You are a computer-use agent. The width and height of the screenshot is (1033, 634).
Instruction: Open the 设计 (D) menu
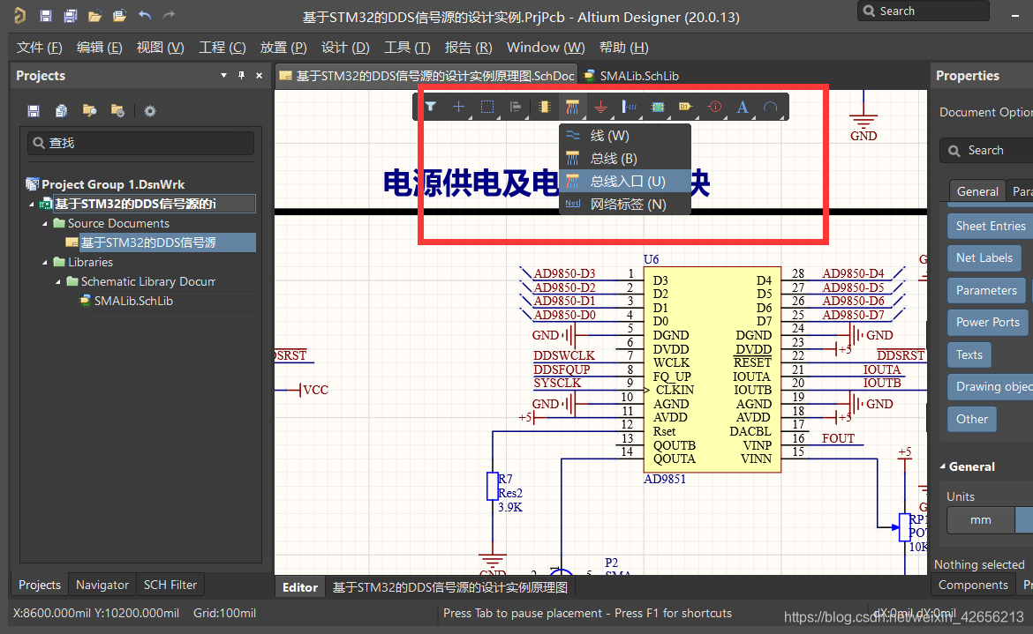click(345, 48)
